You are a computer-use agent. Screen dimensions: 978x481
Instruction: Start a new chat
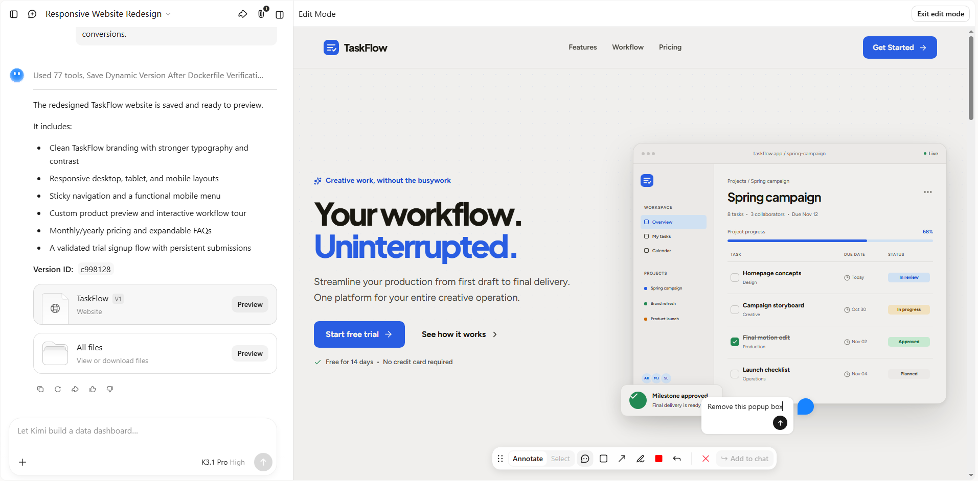(32, 14)
